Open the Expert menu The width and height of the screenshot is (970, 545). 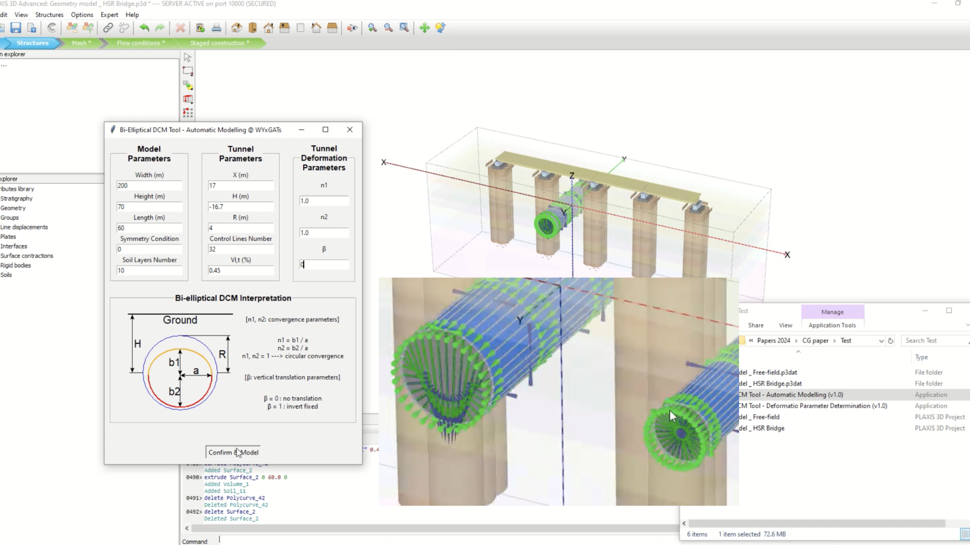pos(110,15)
